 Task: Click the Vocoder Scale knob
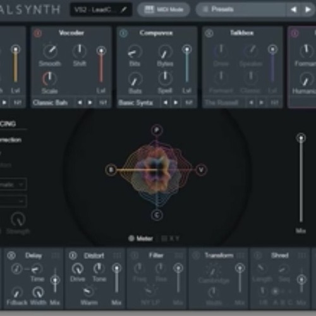(50, 79)
